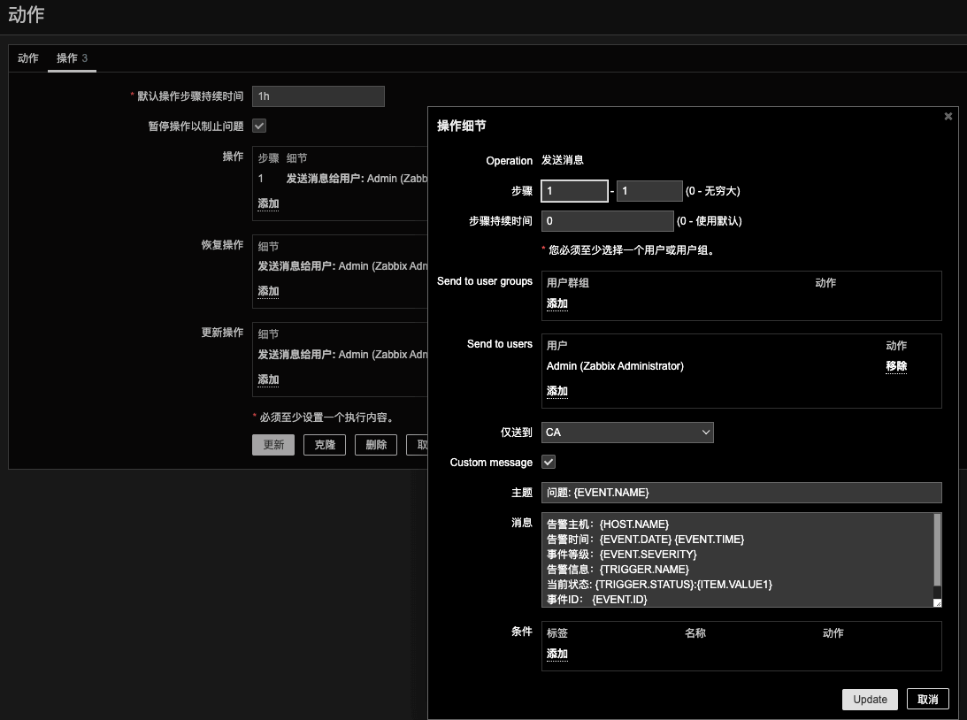Click the 克隆 button

click(325, 444)
